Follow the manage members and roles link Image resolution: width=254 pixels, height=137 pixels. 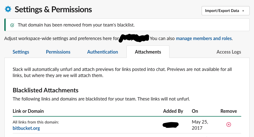204,39
